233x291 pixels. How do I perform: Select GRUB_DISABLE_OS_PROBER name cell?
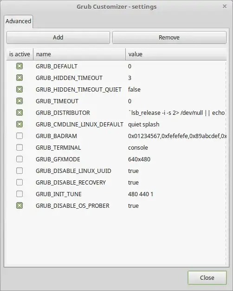[x=72, y=206]
